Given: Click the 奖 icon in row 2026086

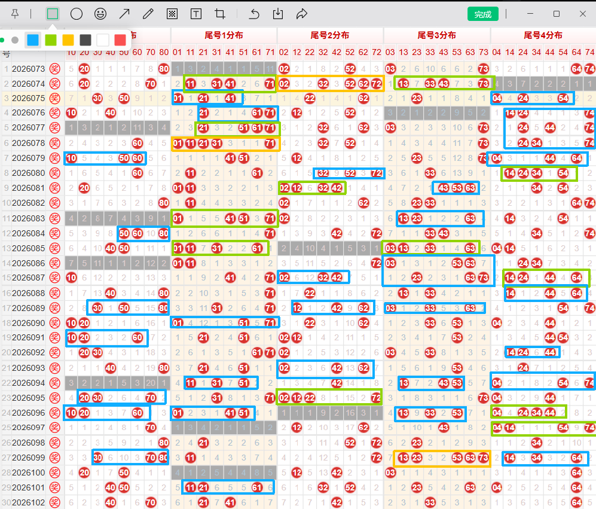Looking at the screenshot, I should [x=55, y=263].
